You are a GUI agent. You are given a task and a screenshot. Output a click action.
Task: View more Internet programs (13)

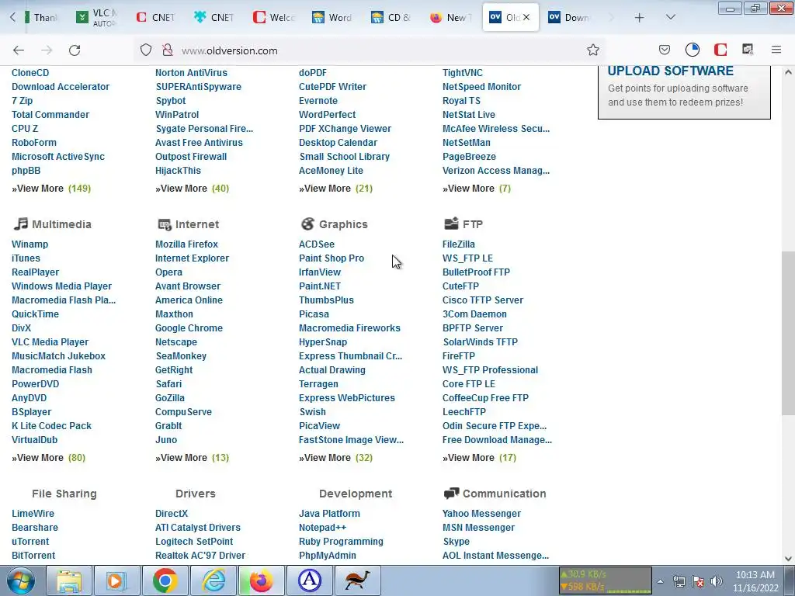[193, 458]
